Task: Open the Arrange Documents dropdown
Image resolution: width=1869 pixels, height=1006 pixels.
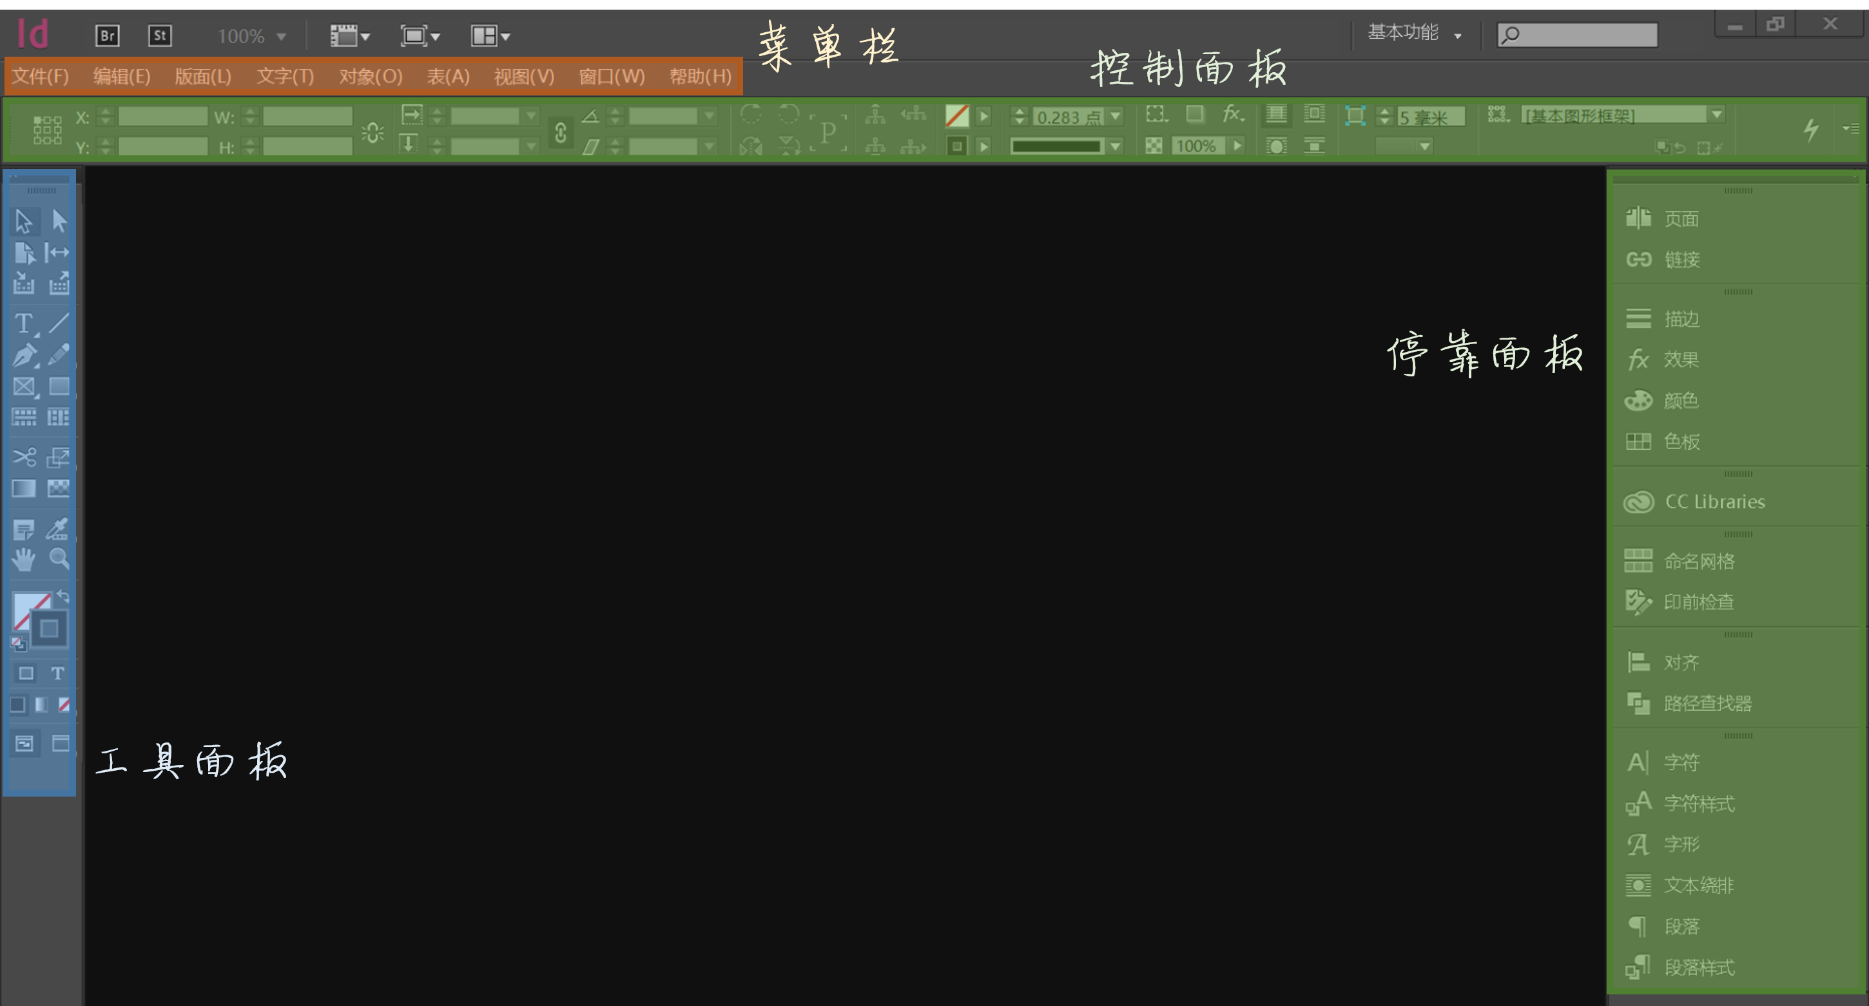Action: coord(490,35)
